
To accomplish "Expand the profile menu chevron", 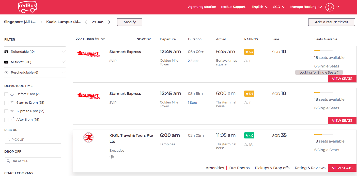I will 338,7.
